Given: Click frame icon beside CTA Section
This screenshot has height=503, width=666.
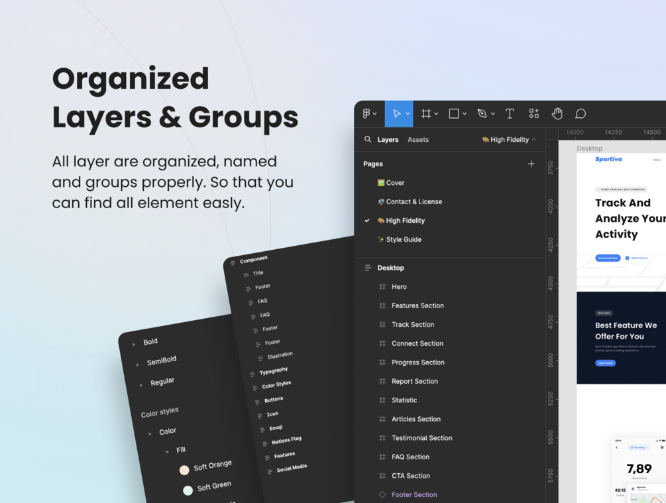Looking at the screenshot, I should click(x=382, y=476).
